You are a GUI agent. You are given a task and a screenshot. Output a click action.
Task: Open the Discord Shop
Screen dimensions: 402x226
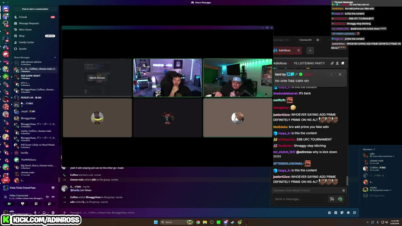tap(35, 36)
